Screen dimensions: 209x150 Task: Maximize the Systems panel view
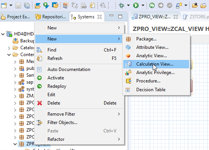coord(120,16)
